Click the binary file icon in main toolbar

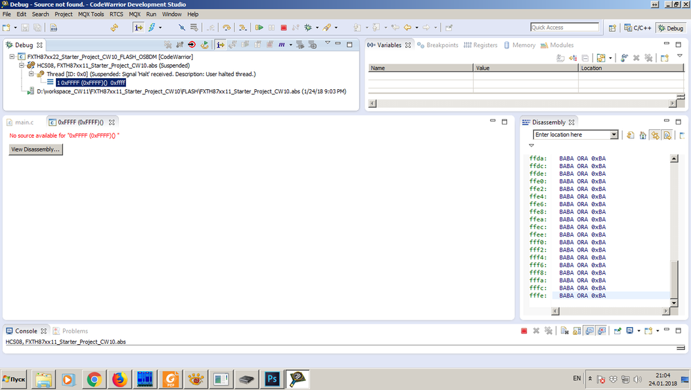pos(53,28)
